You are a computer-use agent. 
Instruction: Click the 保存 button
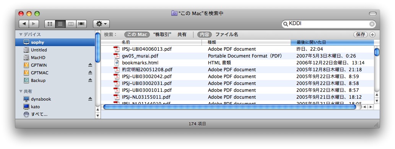coord(361,35)
